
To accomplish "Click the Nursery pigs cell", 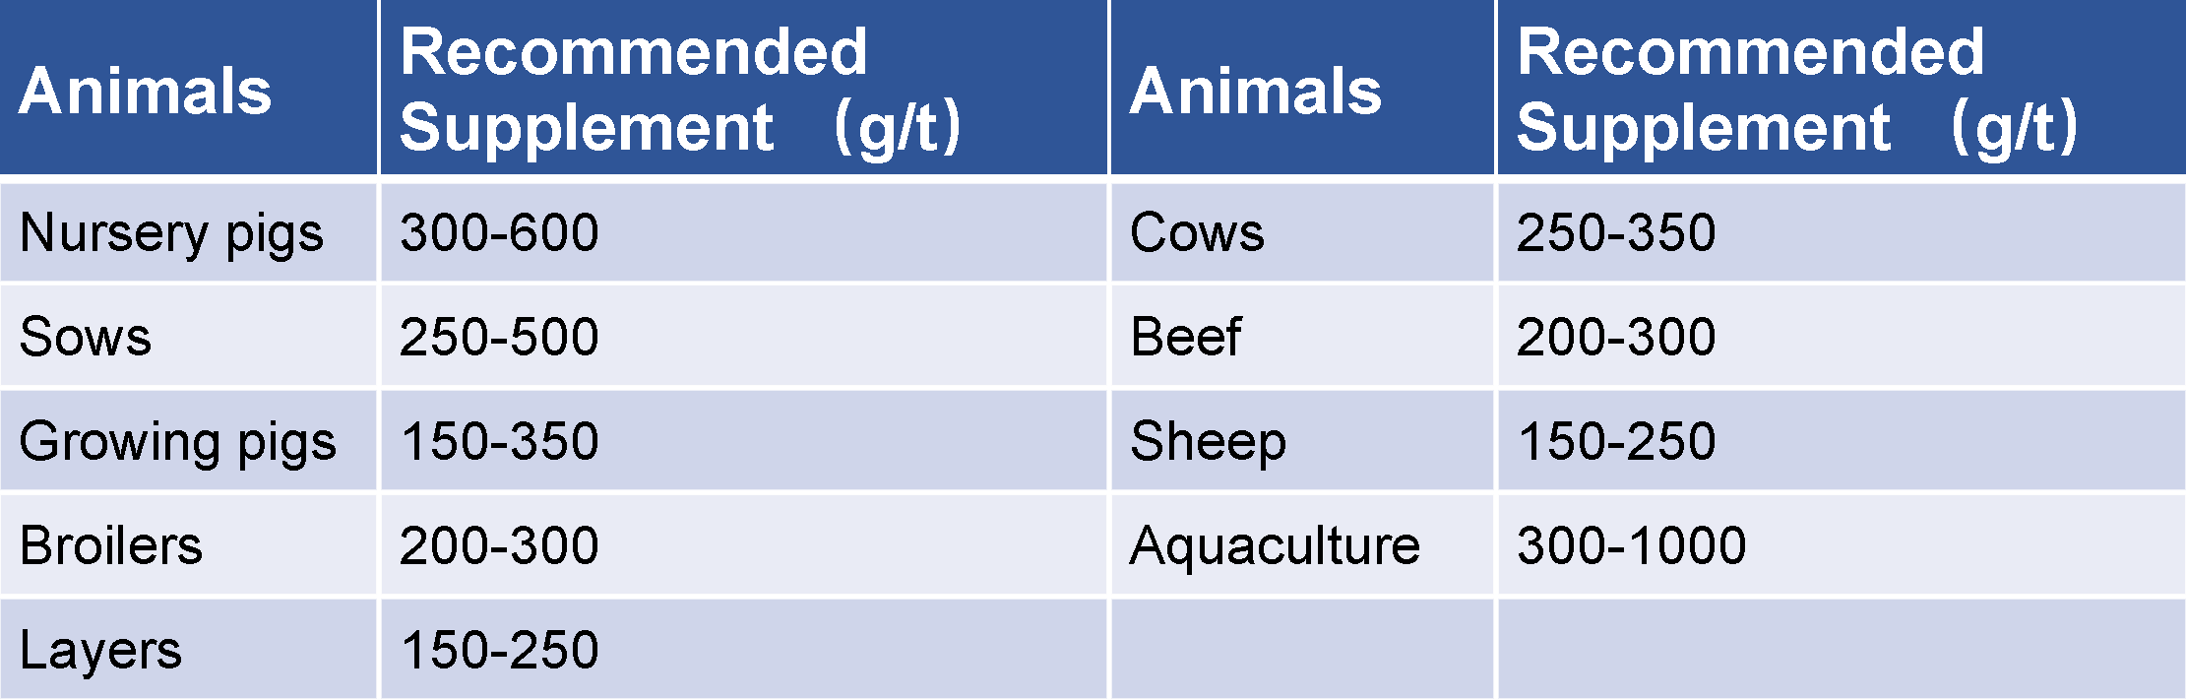I will pos(188,232).
